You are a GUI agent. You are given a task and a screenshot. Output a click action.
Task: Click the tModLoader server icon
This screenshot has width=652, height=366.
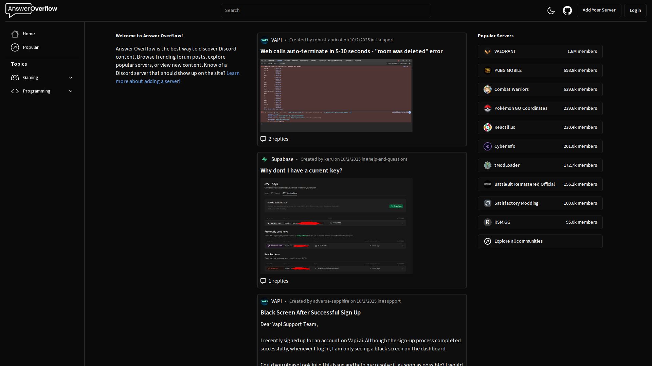click(487, 165)
